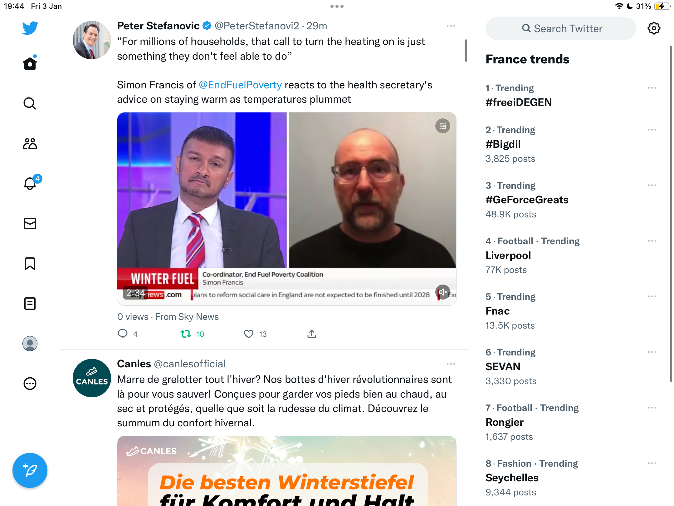Open Messages envelope icon
Screen dimensions: 674x506
coord(30,224)
